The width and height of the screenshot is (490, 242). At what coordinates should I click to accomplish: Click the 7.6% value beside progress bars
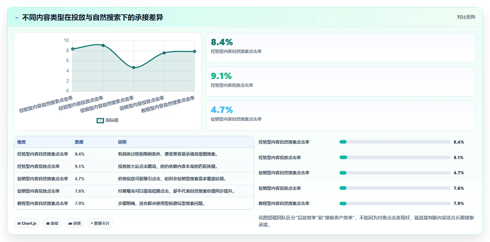(459, 188)
